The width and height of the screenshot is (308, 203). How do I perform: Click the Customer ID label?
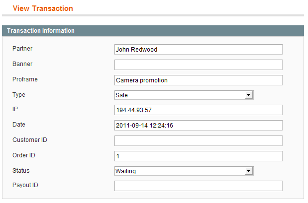(30, 140)
